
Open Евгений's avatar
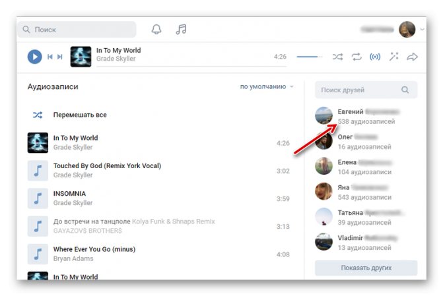coord(324,115)
